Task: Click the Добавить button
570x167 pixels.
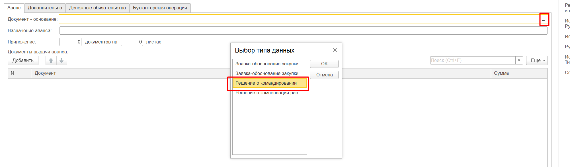Action: pos(23,60)
